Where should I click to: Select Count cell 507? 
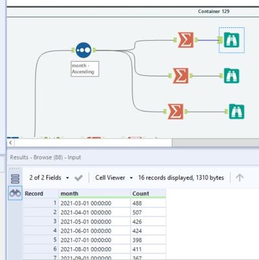coord(148,213)
